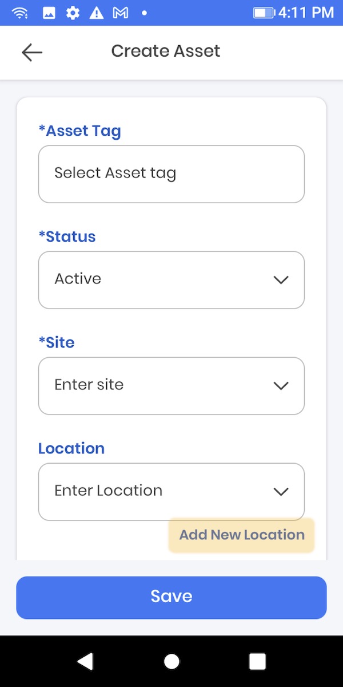Screen dimensions: 343x687
Task: Tap the warning triangle notification icon
Action: coord(97,13)
